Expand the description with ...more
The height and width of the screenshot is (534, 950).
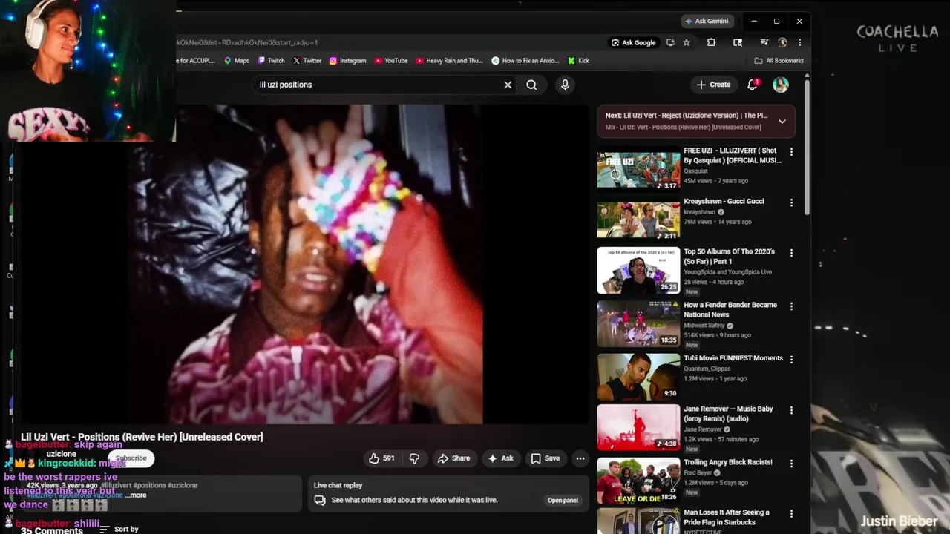click(136, 495)
